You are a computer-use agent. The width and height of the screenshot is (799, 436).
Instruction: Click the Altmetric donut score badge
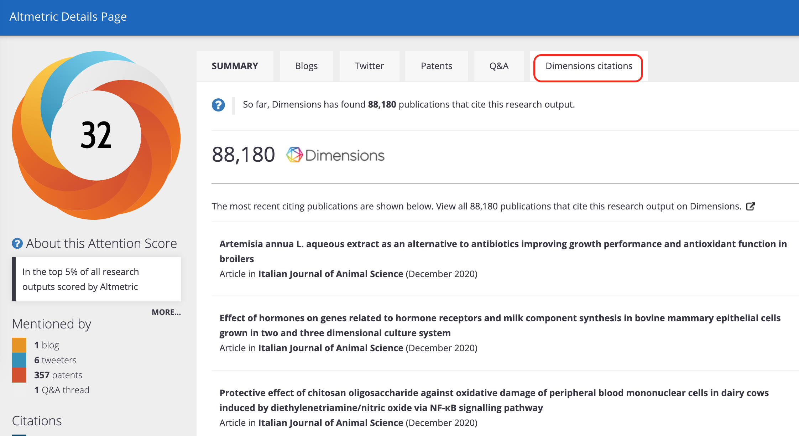[96, 135]
